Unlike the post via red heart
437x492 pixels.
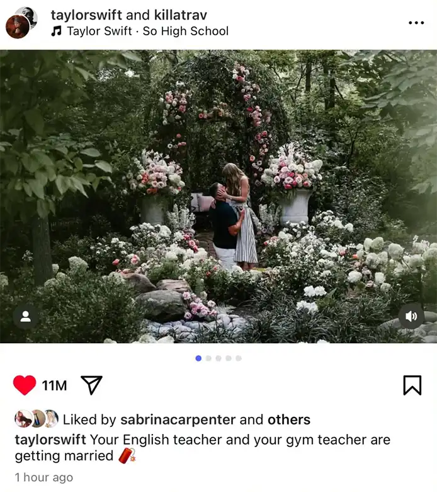(x=25, y=385)
